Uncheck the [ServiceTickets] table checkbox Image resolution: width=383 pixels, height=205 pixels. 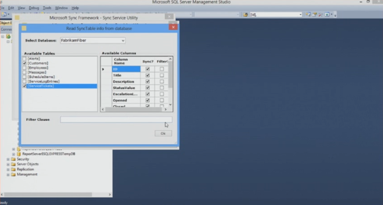click(x=24, y=86)
